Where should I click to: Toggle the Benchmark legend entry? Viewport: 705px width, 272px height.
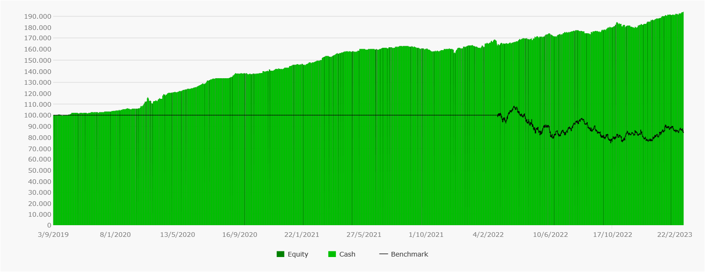404,254
